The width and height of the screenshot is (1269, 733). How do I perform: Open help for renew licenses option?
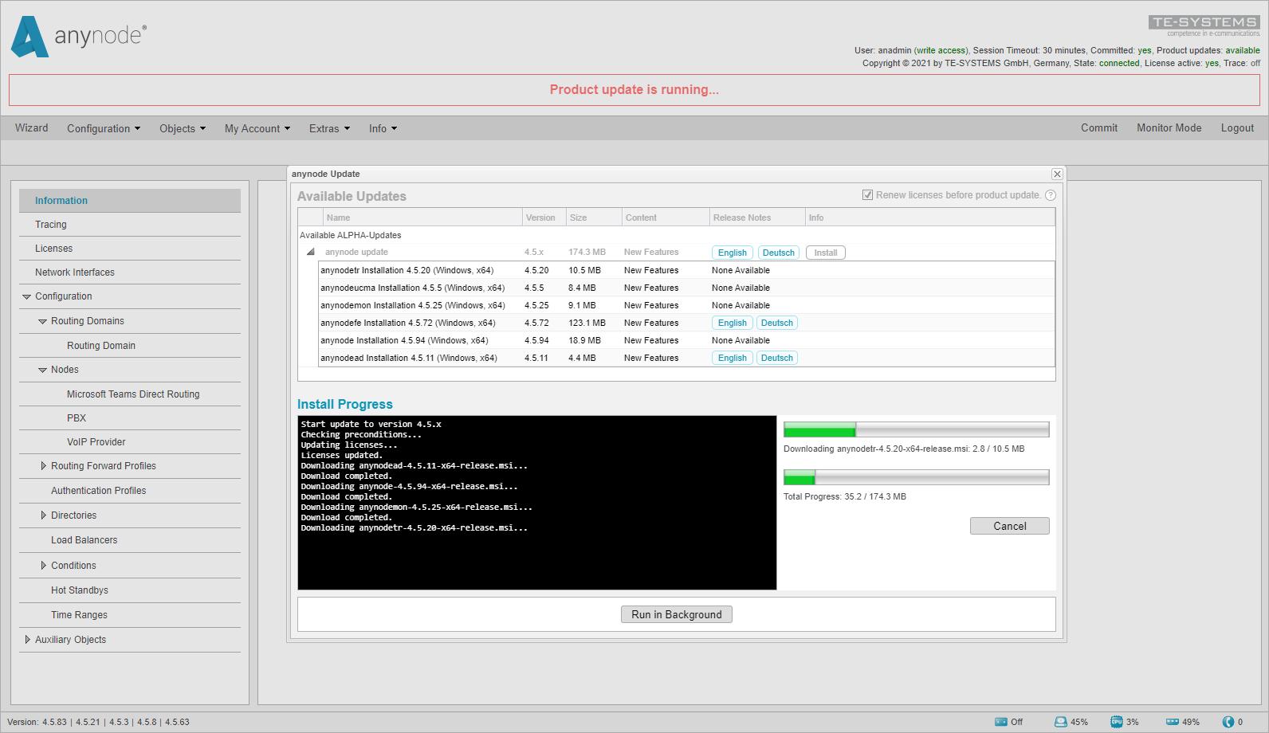coord(1050,195)
